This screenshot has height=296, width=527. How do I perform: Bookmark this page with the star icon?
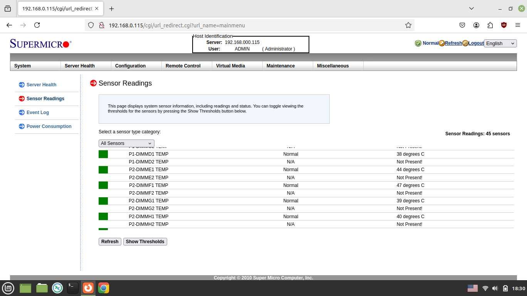point(408,25)
